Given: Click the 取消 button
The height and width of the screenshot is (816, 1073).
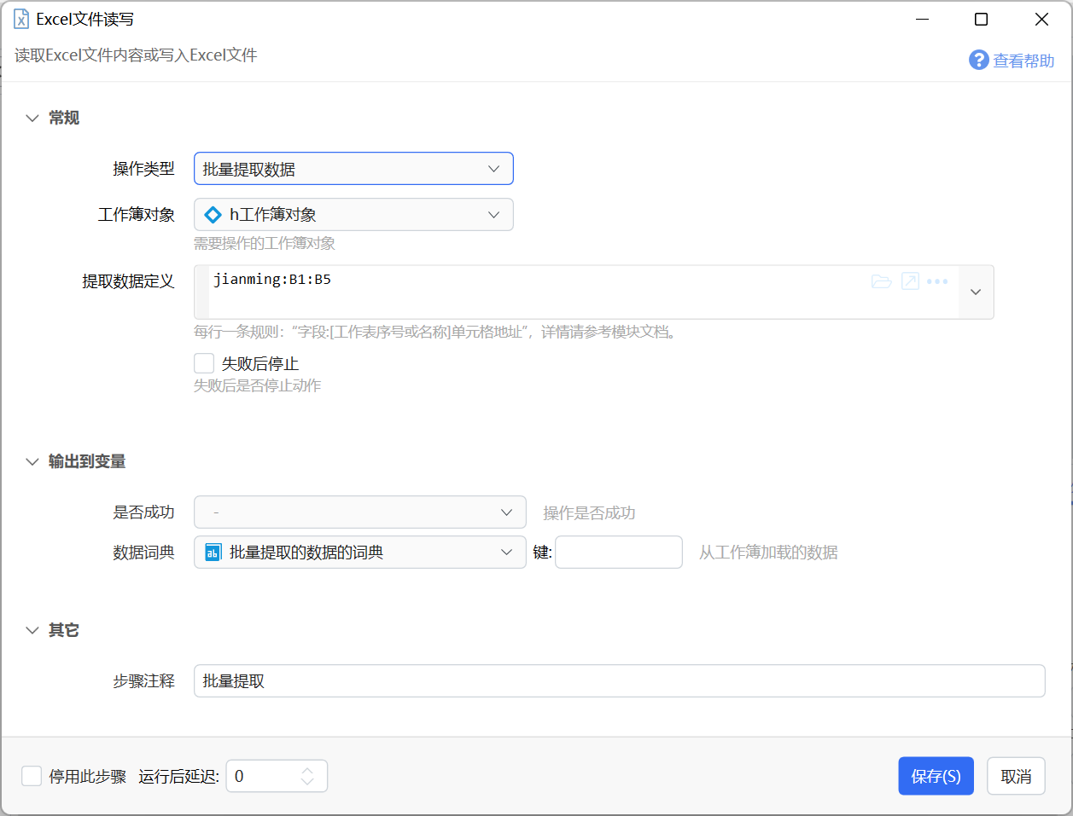Looking at the screenshot, I should (x=1016, y=776).
